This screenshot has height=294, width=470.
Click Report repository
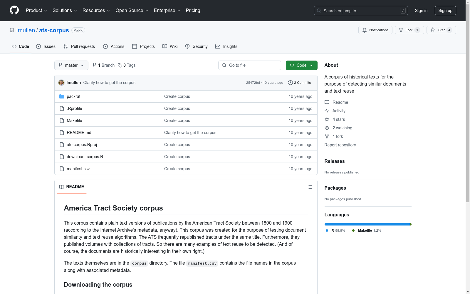pos(340,145)
